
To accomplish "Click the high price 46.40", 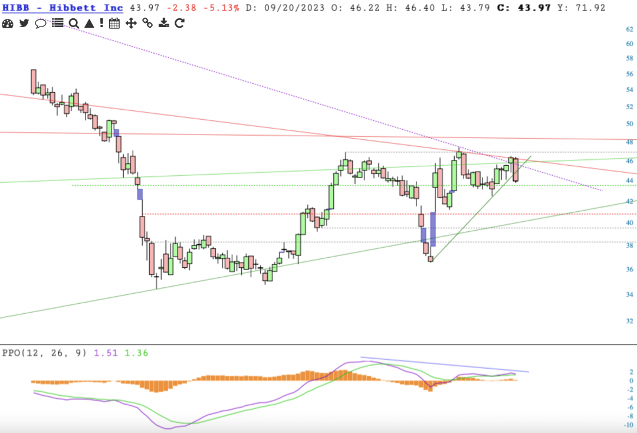I will pos(420,8).
